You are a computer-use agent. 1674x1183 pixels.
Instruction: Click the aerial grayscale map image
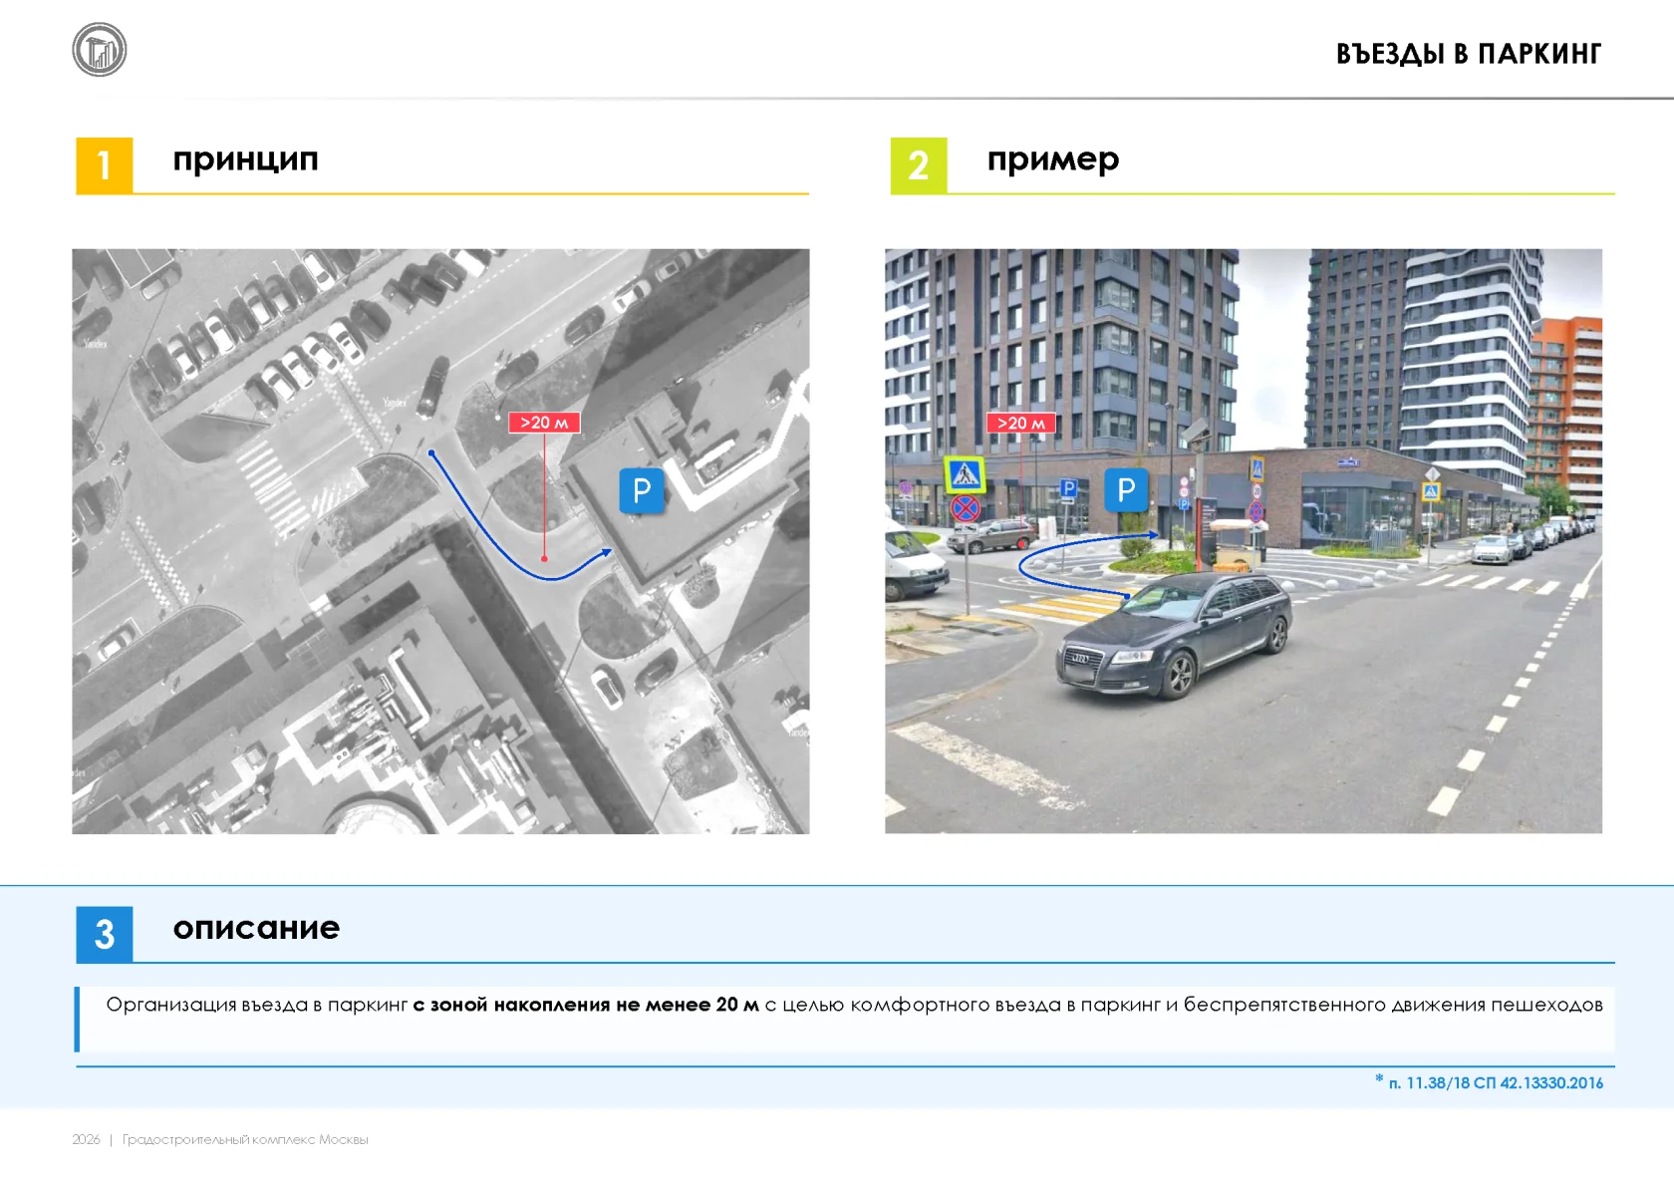point(440,541)
